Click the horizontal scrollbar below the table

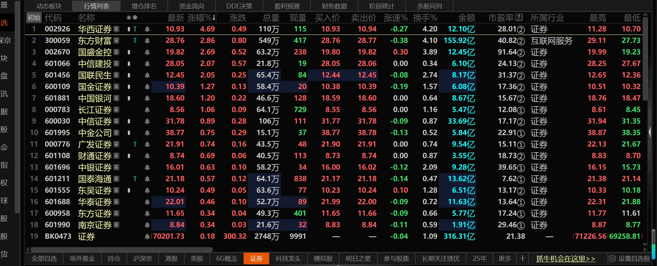click(x=121, y=249)
